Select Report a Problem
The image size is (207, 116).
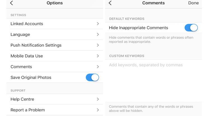coord(28,110)
